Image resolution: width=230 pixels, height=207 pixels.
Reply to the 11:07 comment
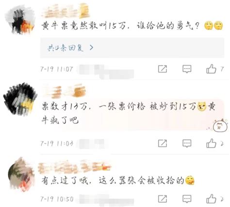(187, 69)
